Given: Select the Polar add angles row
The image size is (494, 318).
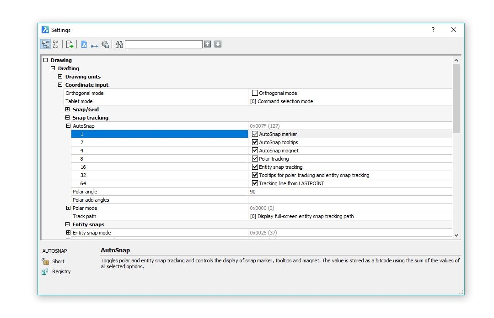Looking at the screenshot, I should 160,200.
